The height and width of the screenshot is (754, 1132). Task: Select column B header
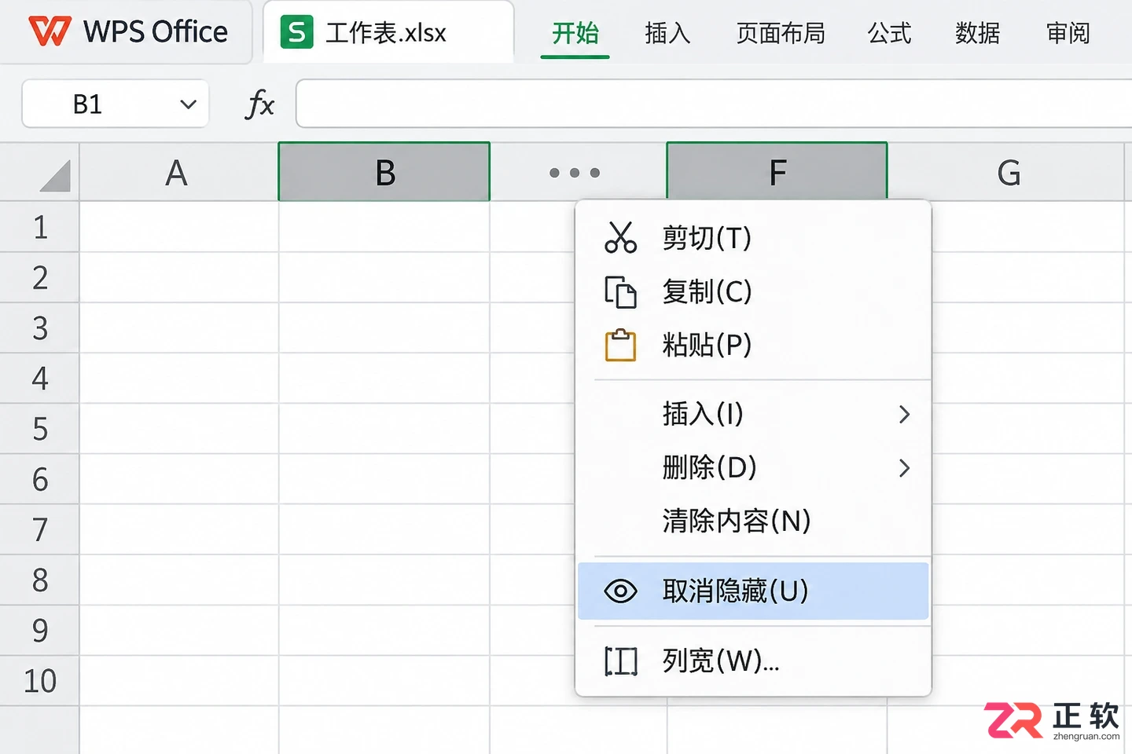384,172
